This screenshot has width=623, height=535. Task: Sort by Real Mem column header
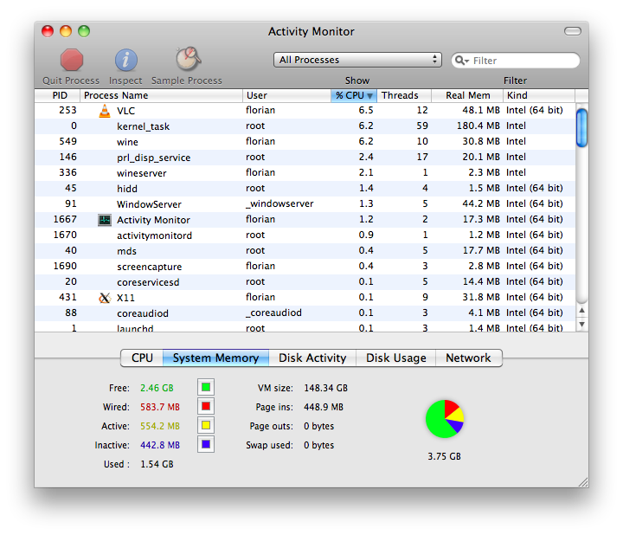coord(467,95)
